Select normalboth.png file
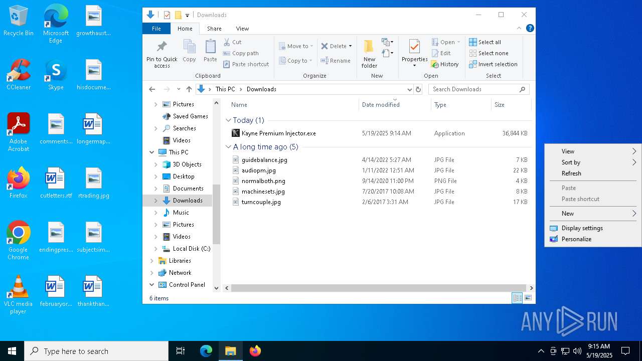The height and width of the screenshot is (361, 642). (x=263, y=181)
